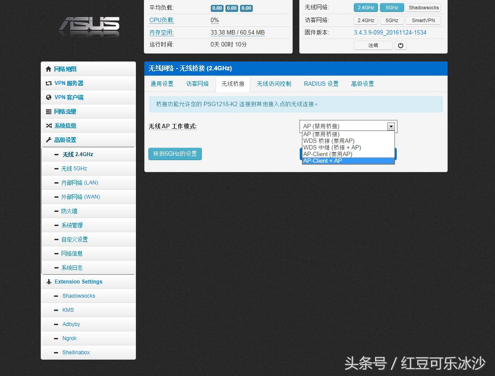Click the 转到5GHz的设置 button
The image size is (495, 376).
tap(175, 153)
